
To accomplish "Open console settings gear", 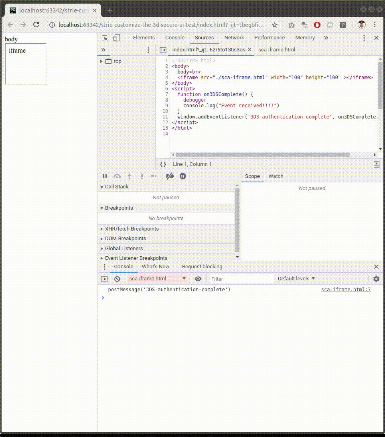I will point(376,279).
